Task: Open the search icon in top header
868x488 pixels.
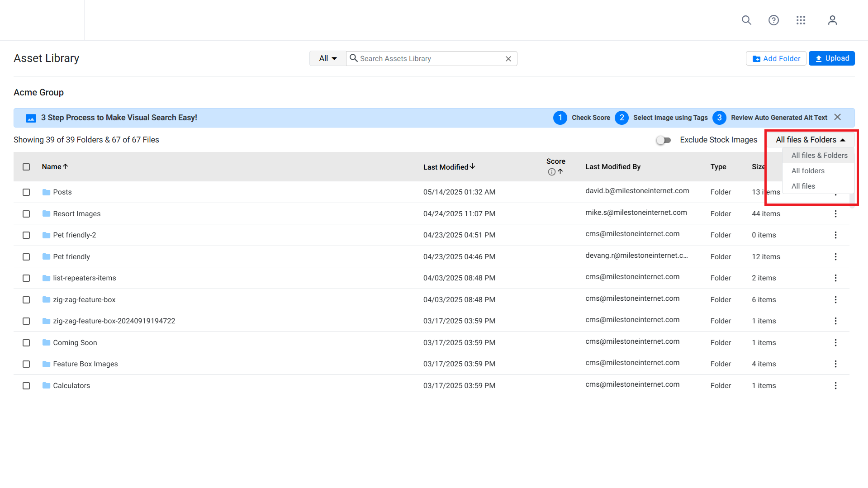Action: (746, 20)
